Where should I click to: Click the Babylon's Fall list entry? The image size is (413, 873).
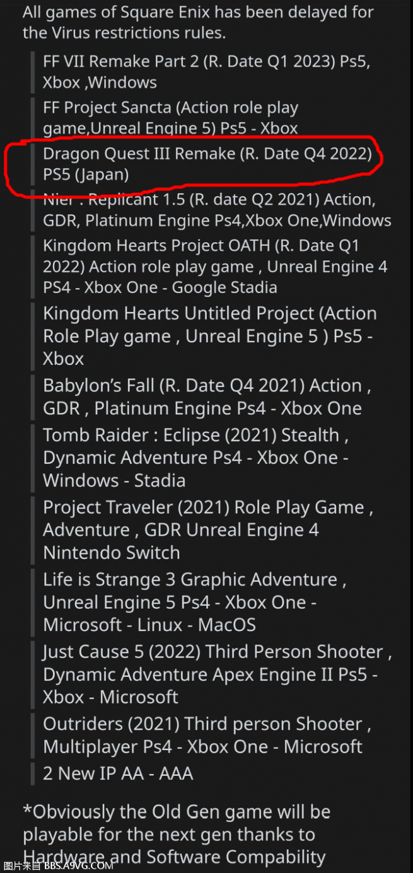[207, 397]
